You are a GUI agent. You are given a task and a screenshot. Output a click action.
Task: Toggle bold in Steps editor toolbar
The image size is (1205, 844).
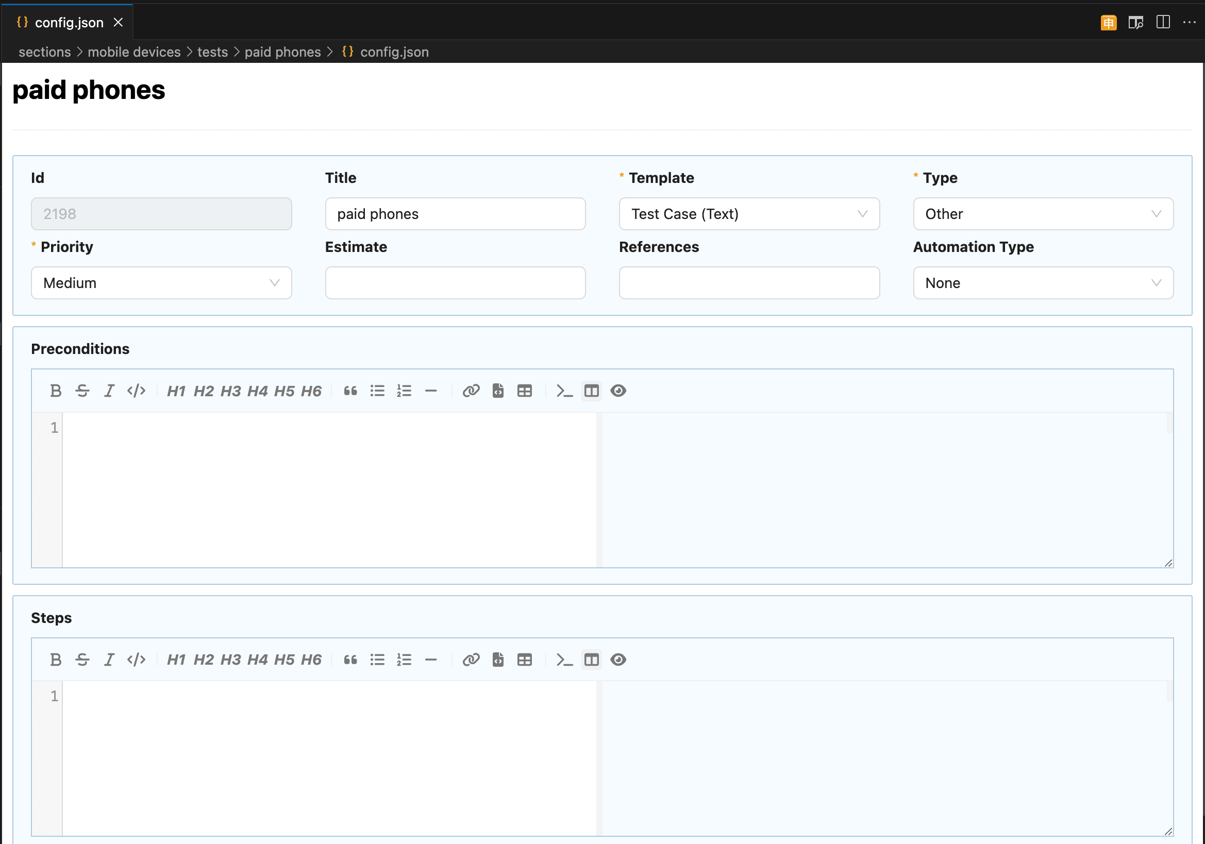(56, 660)
